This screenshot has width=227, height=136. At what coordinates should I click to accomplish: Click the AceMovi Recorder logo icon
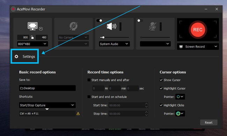(x=13, y=9)
